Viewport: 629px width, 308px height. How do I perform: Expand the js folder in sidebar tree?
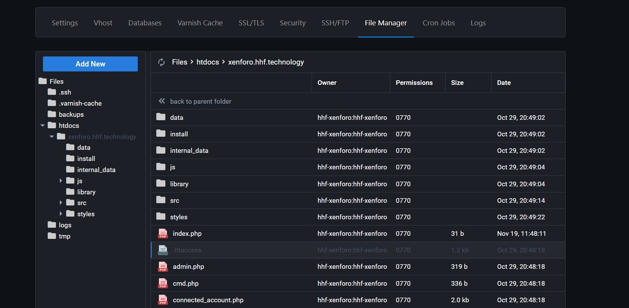point(61,180)
